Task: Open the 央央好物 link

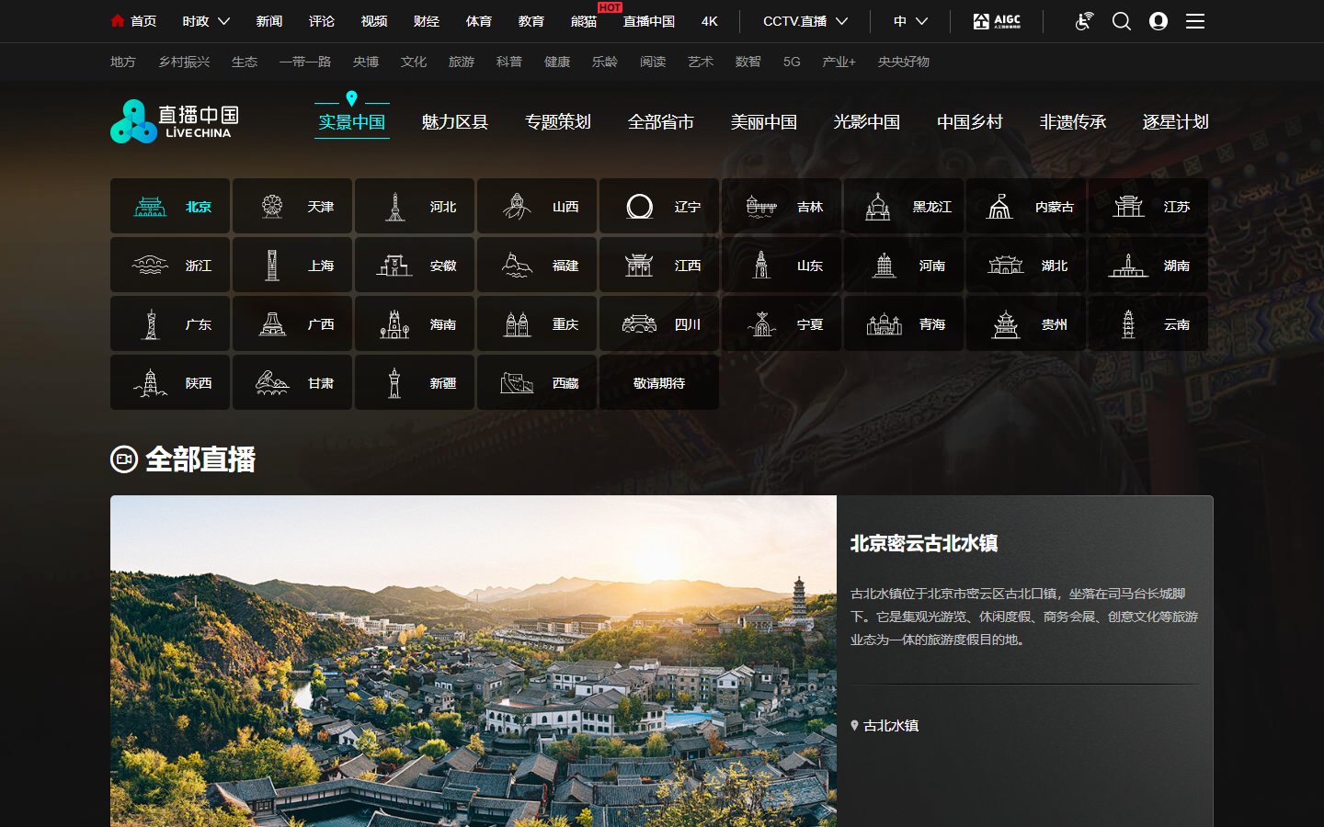Action: 903,62
